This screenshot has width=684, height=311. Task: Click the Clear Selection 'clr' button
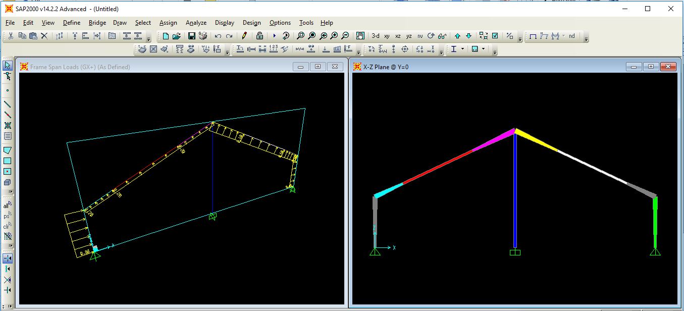click(x=7, y=227)
